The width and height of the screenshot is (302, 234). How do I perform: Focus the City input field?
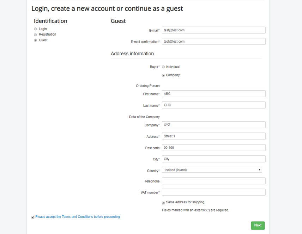pos(213,159)
